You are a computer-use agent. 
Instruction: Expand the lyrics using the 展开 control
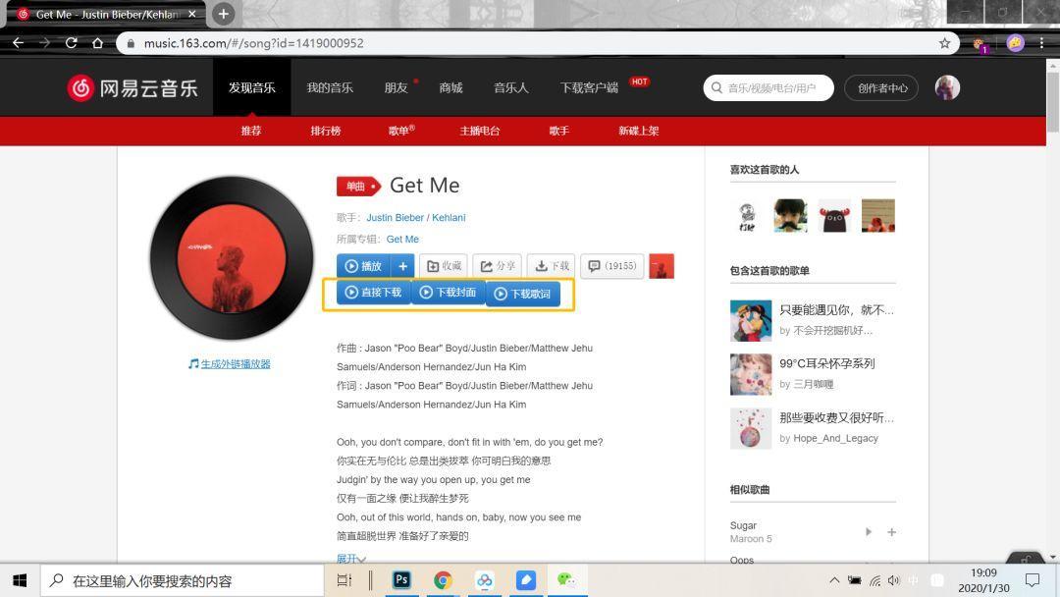tap(348, 557)
